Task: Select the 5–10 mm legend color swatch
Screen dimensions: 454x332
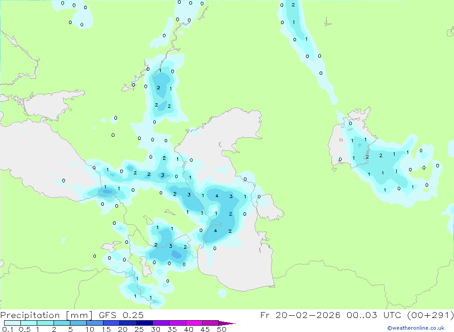Action: point(79,323)
